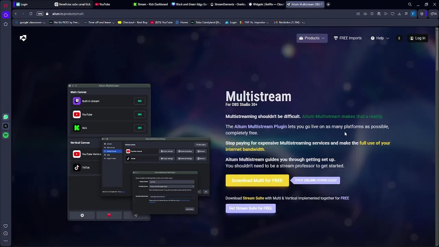Click the blue F profile icon
Screen dimensions: 439x247
pos(413,14)
